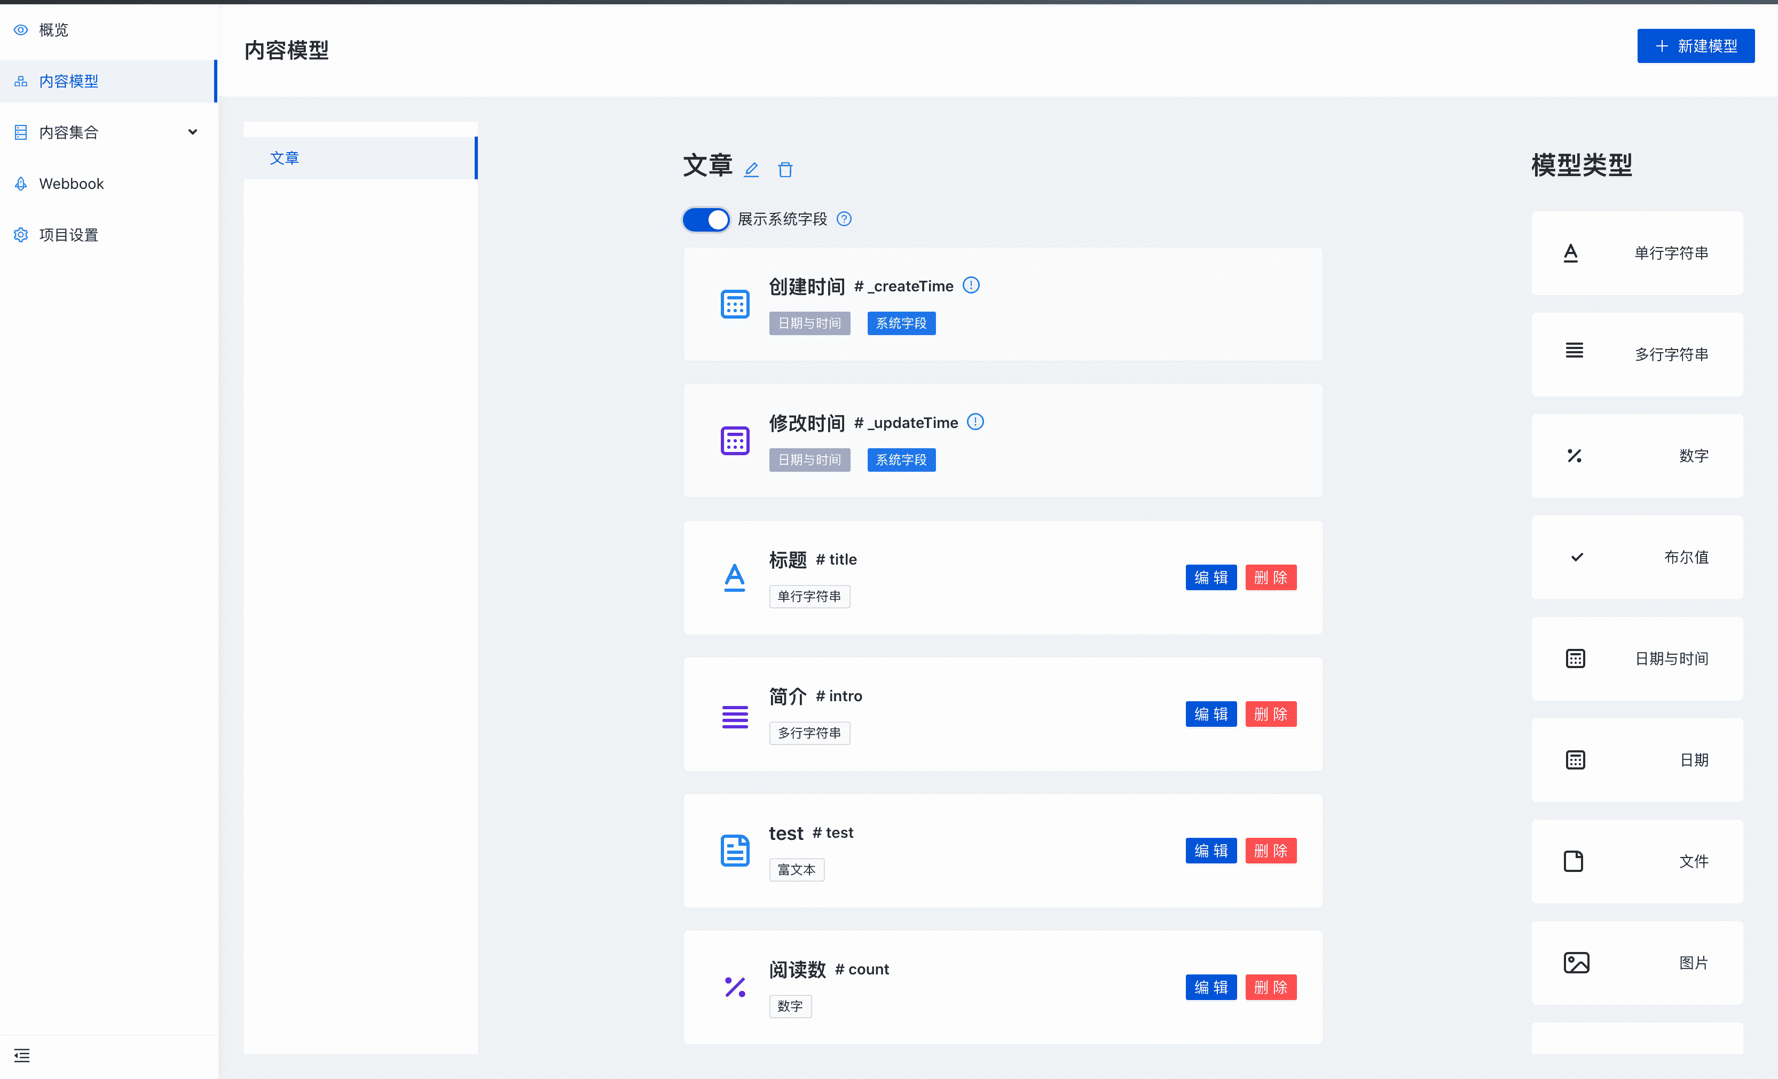Click 删除 for the test field

pyautogui.click(x=1270, y=851)
